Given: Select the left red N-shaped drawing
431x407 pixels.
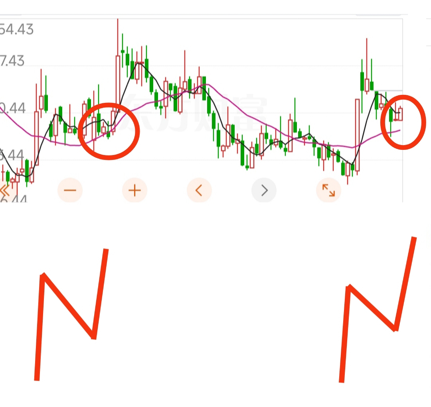Looking at the screenshot, I should point(71,315).
